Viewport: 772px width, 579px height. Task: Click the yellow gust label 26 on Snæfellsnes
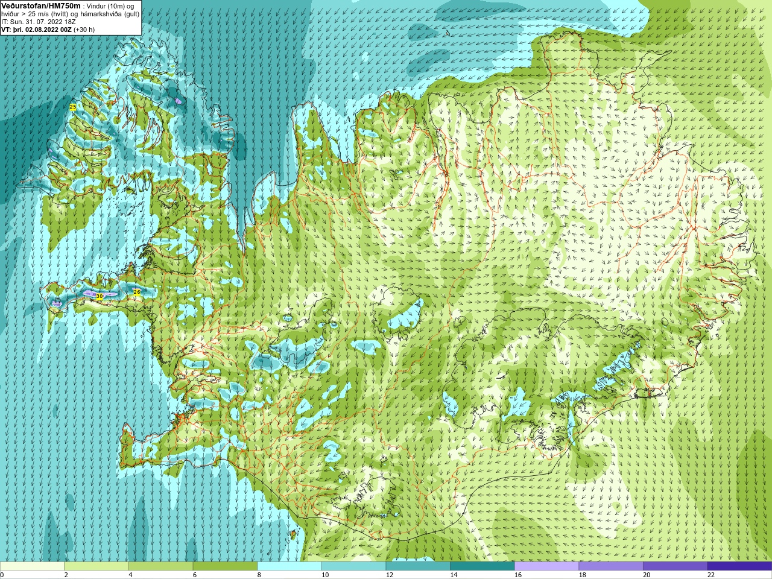click(x=137, y=292)
